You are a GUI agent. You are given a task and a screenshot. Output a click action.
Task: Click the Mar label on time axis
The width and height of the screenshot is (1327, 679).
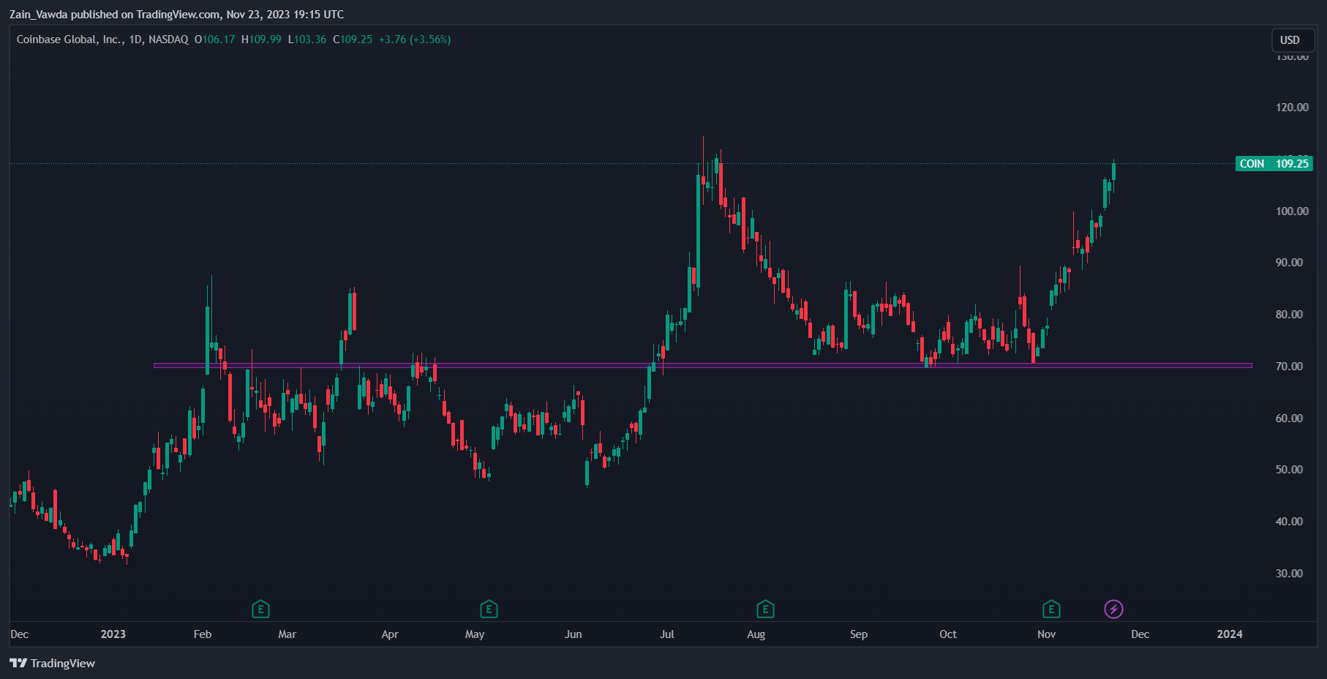[x=287, y=634]
